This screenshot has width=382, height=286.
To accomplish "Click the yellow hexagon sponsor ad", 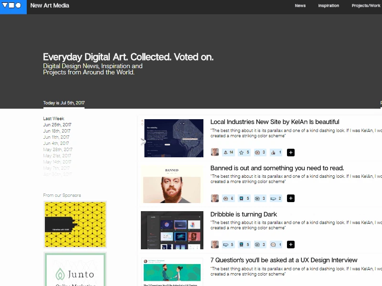I will point(75,225).
